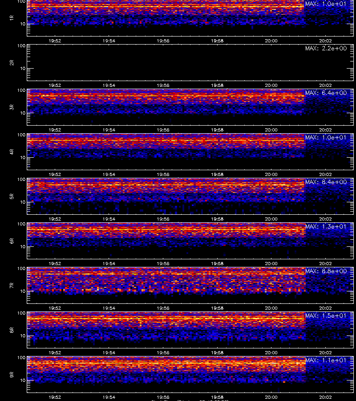This screenshot has width=356, height=401.
Task: Select the MAX: 1.0e+01 readout in panel 4R
Action: click(x=326, y=137)
